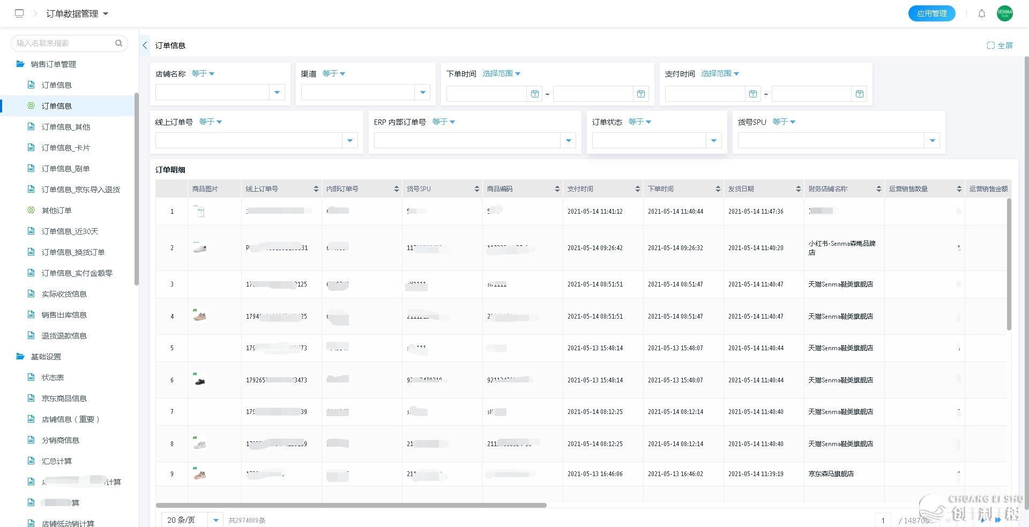Open 汇总计算 in sidebar
Screen dimensions: 1029x527
[x=57, y=461]
